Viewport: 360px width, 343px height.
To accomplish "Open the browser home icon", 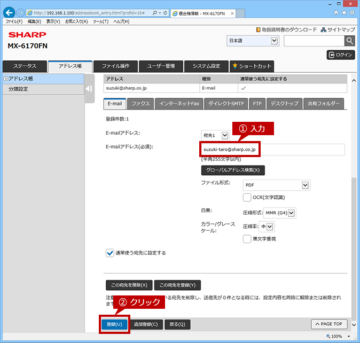I will click(336, 13).
